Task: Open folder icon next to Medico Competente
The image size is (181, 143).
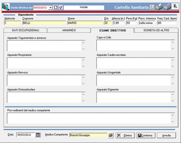Action: 111,135
